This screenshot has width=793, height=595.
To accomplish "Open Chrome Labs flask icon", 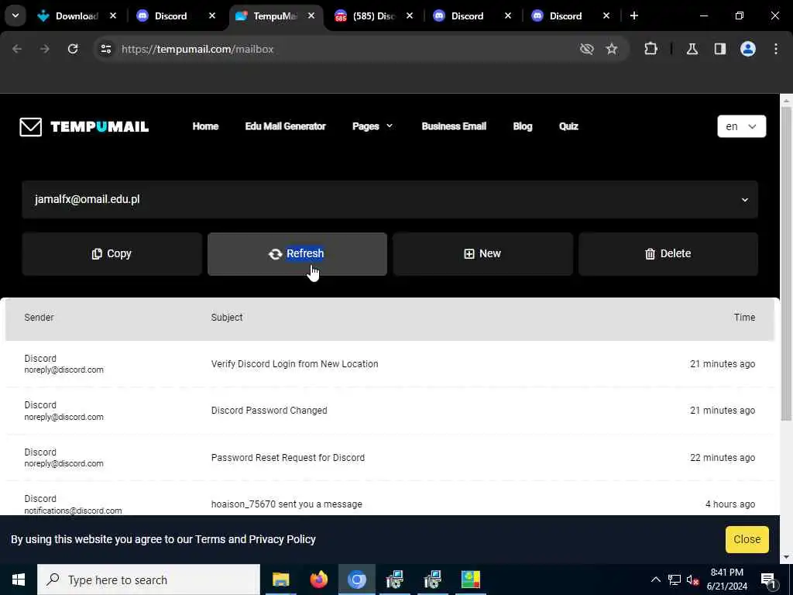I will [x=692, y=49].
